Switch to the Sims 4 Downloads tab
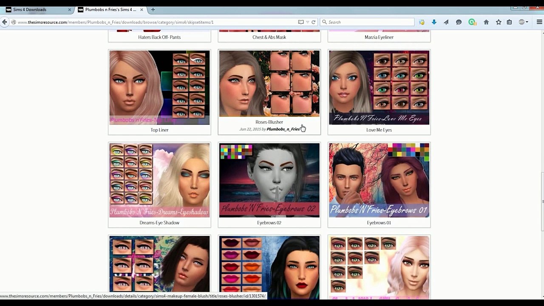Screen dimensions: 544x306 pos(38,9)
